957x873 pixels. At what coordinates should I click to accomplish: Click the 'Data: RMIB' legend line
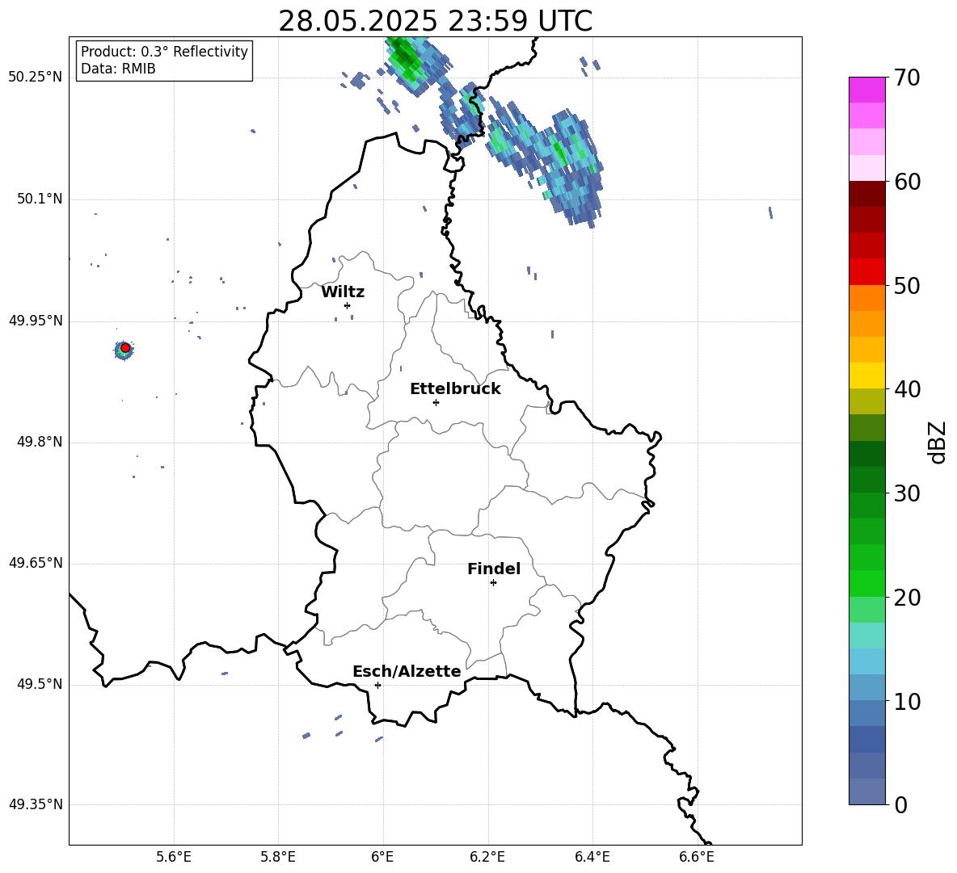click(x=118, y=69)
